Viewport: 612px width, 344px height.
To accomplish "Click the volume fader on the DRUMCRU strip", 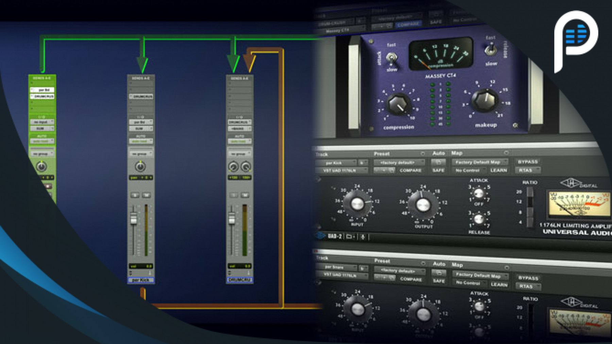I will point(232,219).
